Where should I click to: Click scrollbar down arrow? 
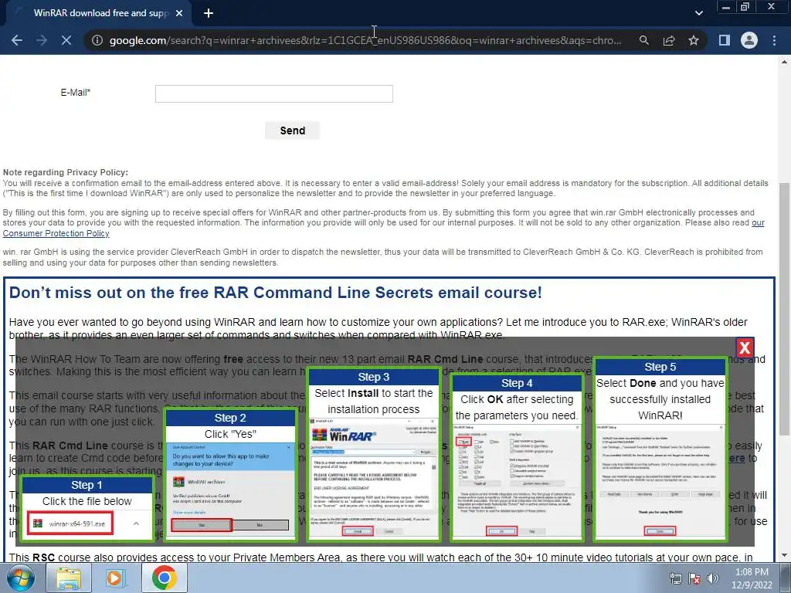coord(784,556)
